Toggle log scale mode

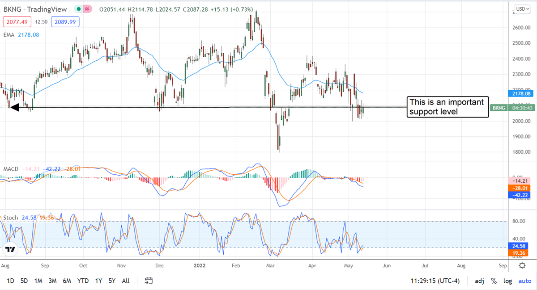point(507,281)
